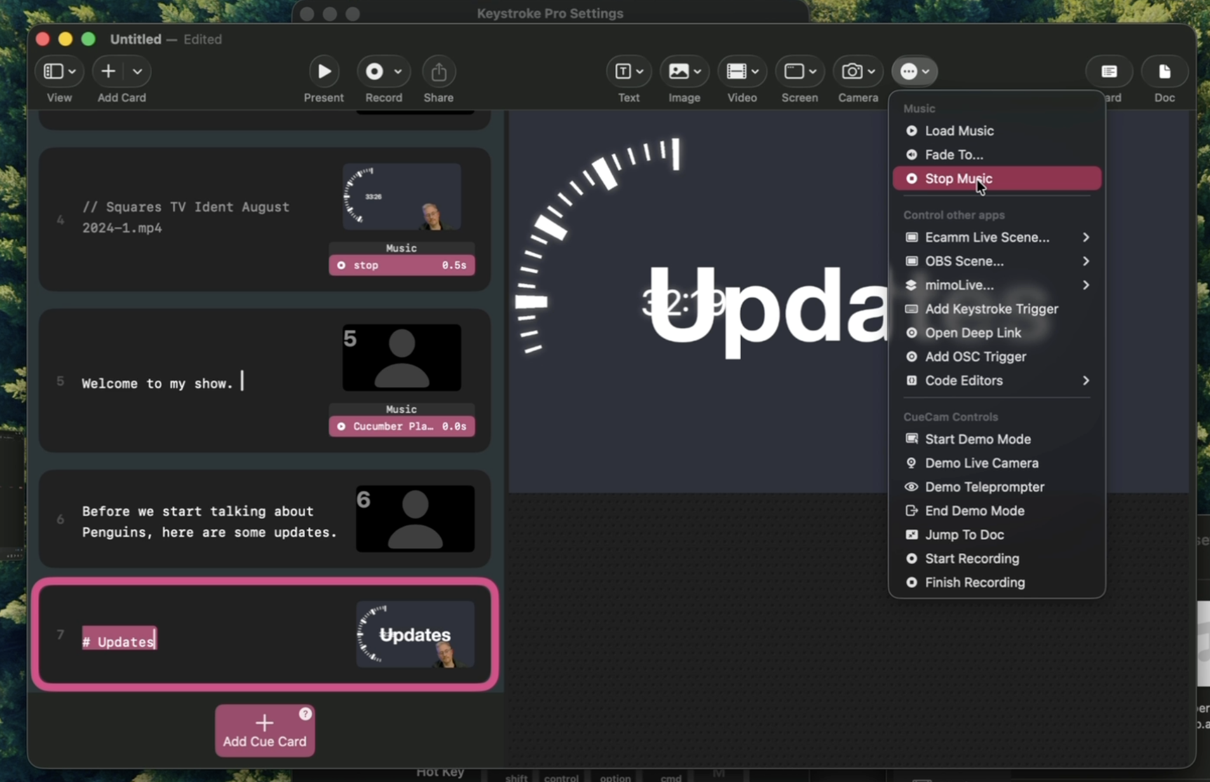Choose Stop Music from the menu

pos(996,179)
